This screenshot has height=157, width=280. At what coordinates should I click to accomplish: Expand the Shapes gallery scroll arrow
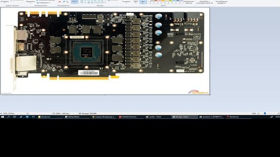pos(105,3)
